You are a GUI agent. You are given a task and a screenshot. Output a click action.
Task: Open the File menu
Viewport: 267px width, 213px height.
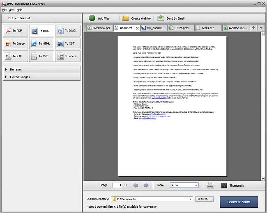4,9
